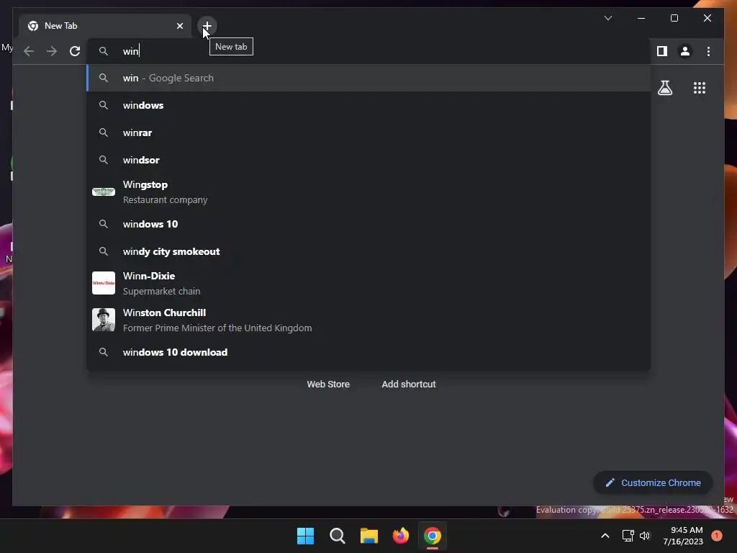Open the Web Store shortcut
Image resolution: width=737 pixels, height=553 pixels.
click(328, 385)
